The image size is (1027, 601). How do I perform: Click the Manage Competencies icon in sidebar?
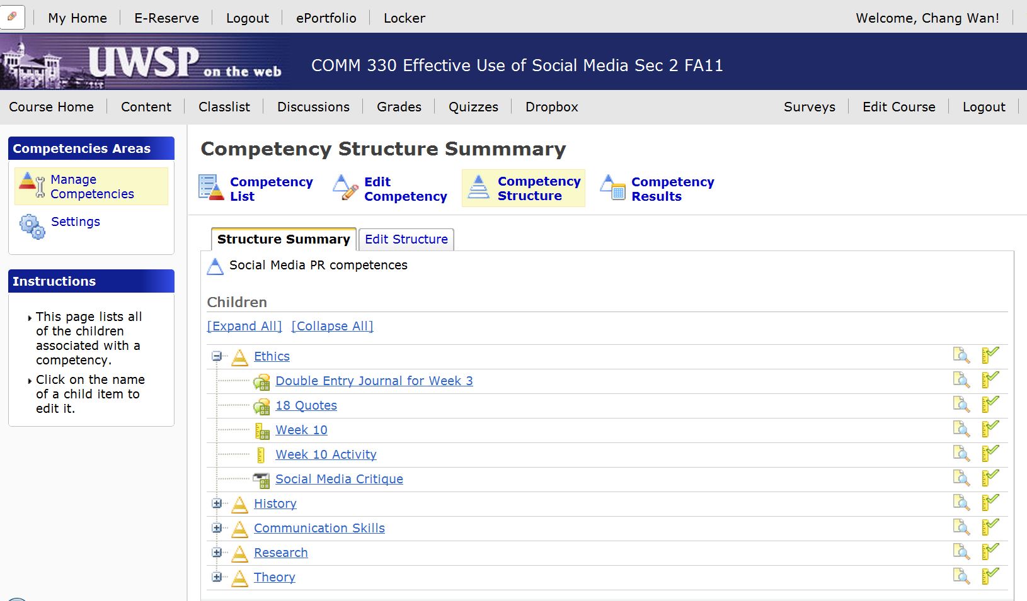(x=32, y=186)
